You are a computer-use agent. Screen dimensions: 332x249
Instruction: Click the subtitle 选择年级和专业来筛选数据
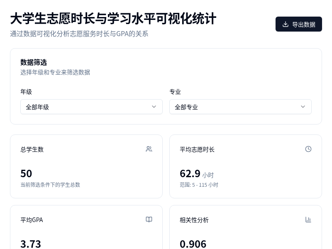click(x=55, y=72)
